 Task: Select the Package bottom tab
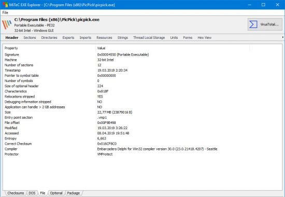[x=74, y=193]
